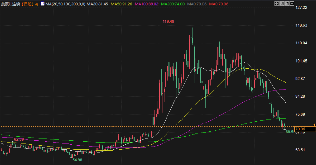The width and height of the screenshot is (316, 165).
Task: Click the axis play-forward icon
Action: tap(287, 3)
